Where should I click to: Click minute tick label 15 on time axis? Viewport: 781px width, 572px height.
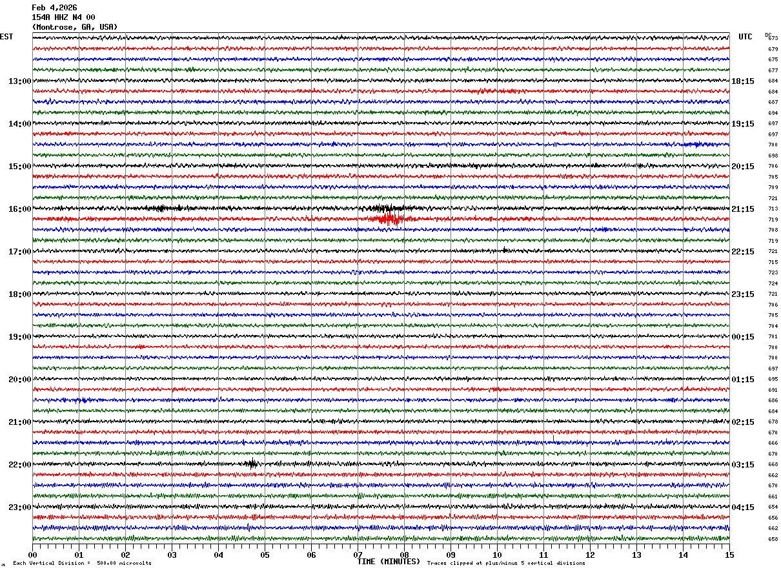point(729,555)
